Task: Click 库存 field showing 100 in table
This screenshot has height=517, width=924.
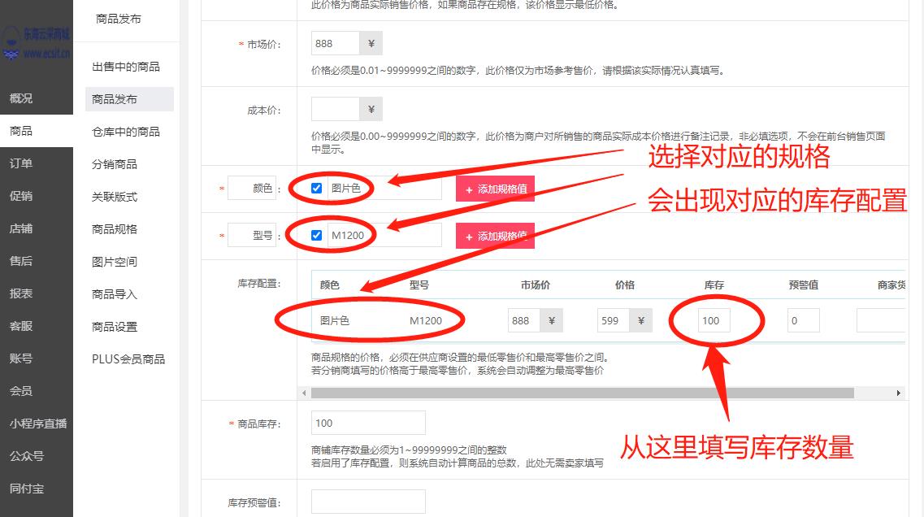Action: pos(714,320)
